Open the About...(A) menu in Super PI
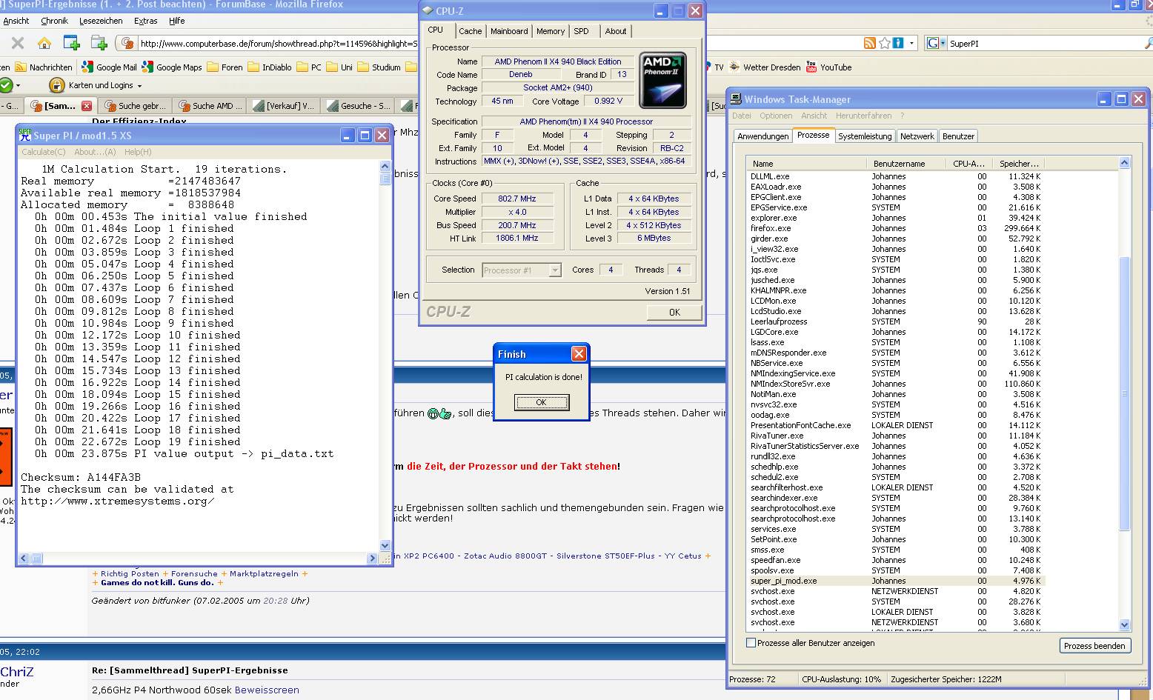Screen dimensions: 1153x700 tap(95, 152)
